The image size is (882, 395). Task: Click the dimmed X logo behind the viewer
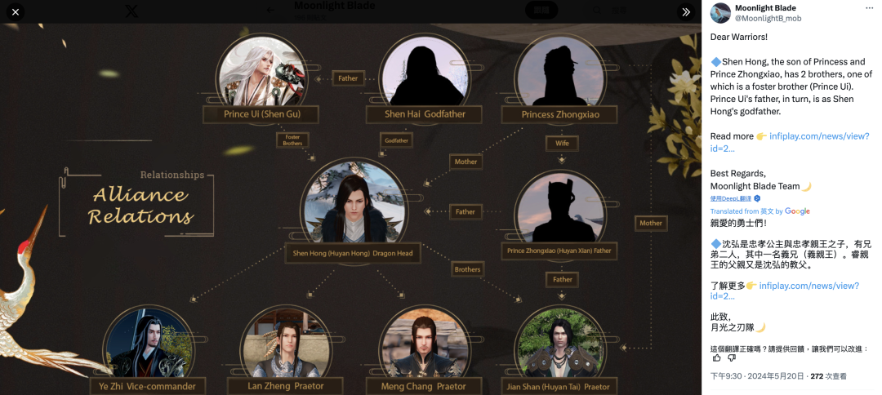point(131,11)
